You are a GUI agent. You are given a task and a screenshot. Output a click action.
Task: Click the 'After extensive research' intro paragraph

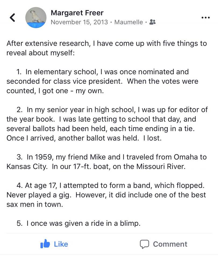tap(107, 48)
